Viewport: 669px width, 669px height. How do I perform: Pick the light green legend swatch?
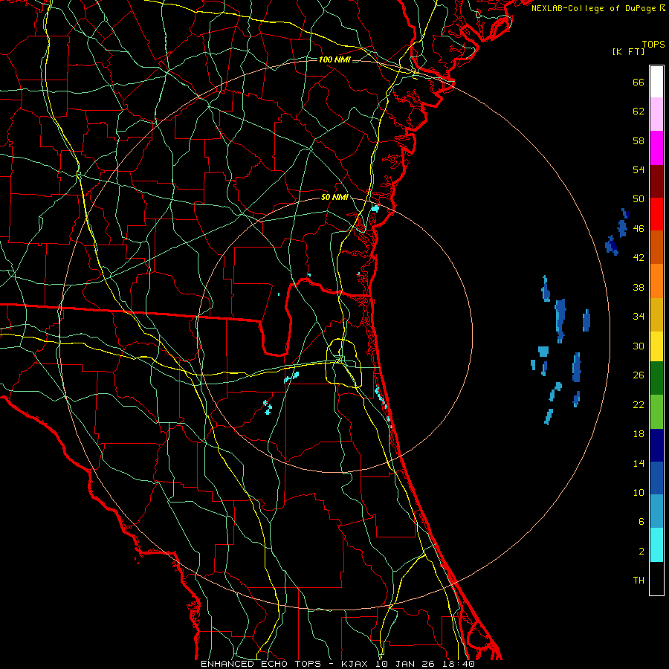[x=656, y=412]
